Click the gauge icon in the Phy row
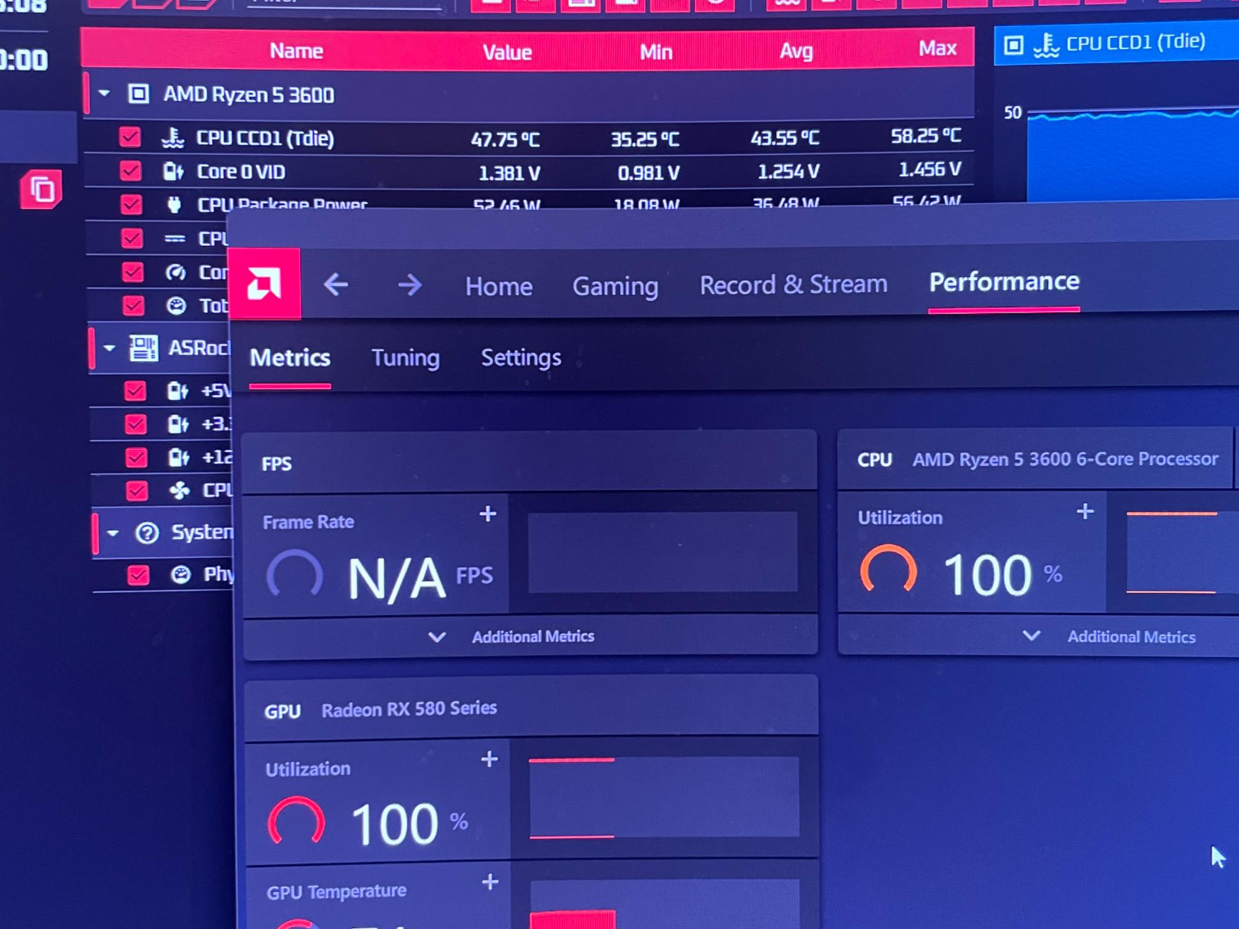 point(180,574)
